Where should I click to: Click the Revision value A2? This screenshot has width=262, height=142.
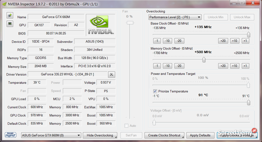(76, 25)
